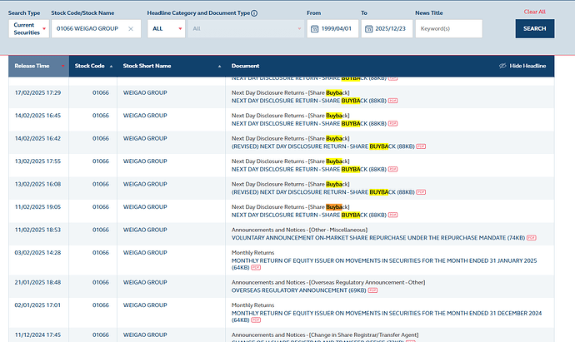The image size is (575, 342).
Task: Select release time 03/02/2025 14:28
Action: click(37, 253)
